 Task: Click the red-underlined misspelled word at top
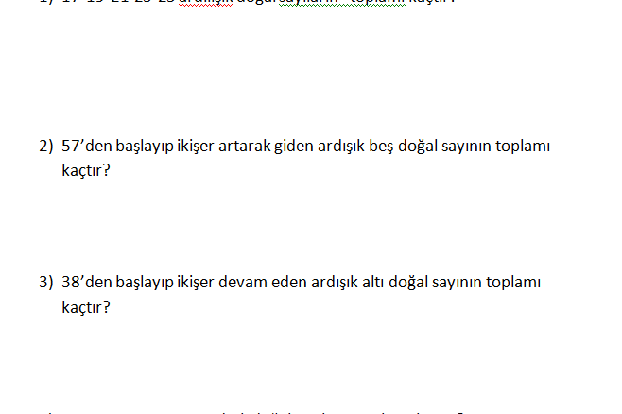click(206, 2)
